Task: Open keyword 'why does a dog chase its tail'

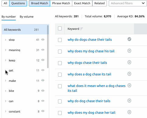Action: pos(89,74)
